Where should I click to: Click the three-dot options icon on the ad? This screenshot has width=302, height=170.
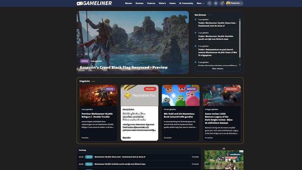point(243,151)
